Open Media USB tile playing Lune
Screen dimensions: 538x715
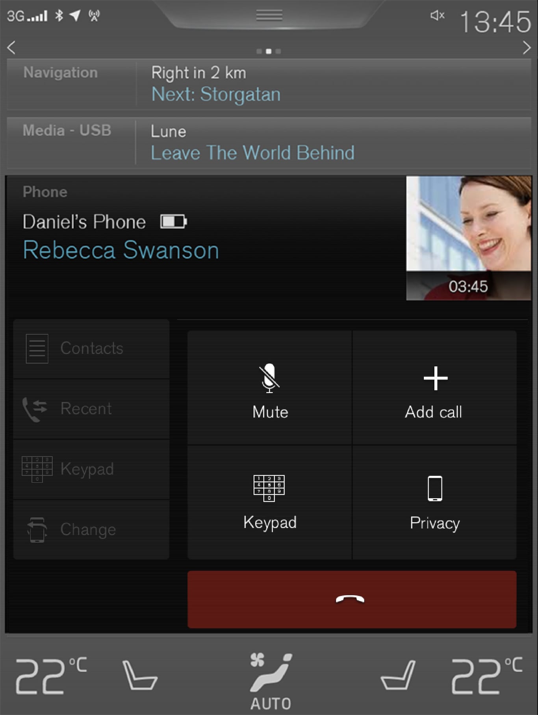coord(269,142)
